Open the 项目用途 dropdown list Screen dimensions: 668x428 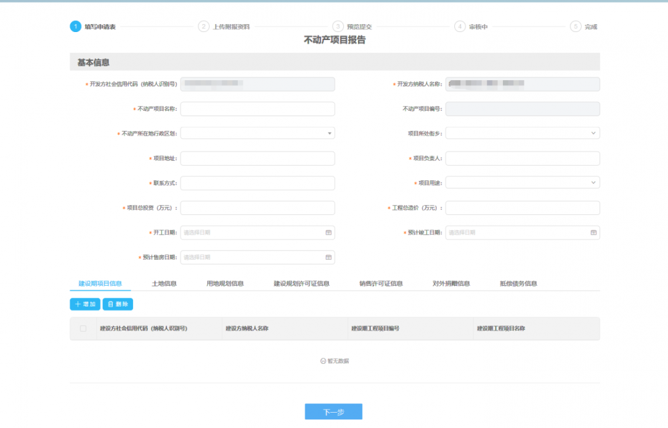coord(522,183)
